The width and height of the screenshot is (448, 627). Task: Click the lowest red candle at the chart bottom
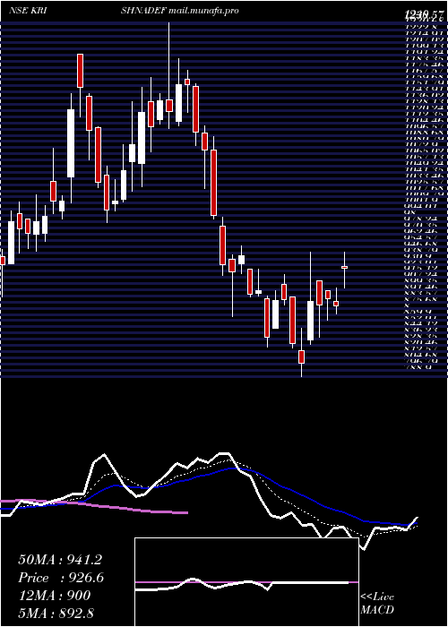(301, 357)
